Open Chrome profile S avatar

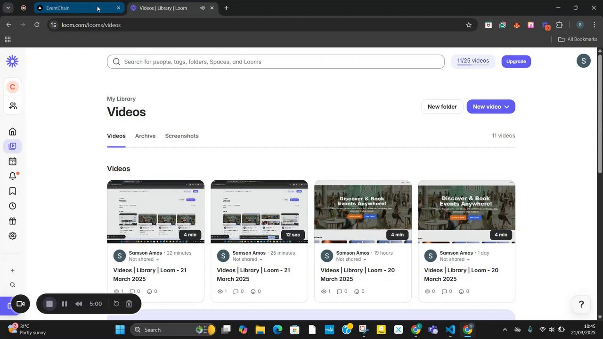[x=580, y=25]
